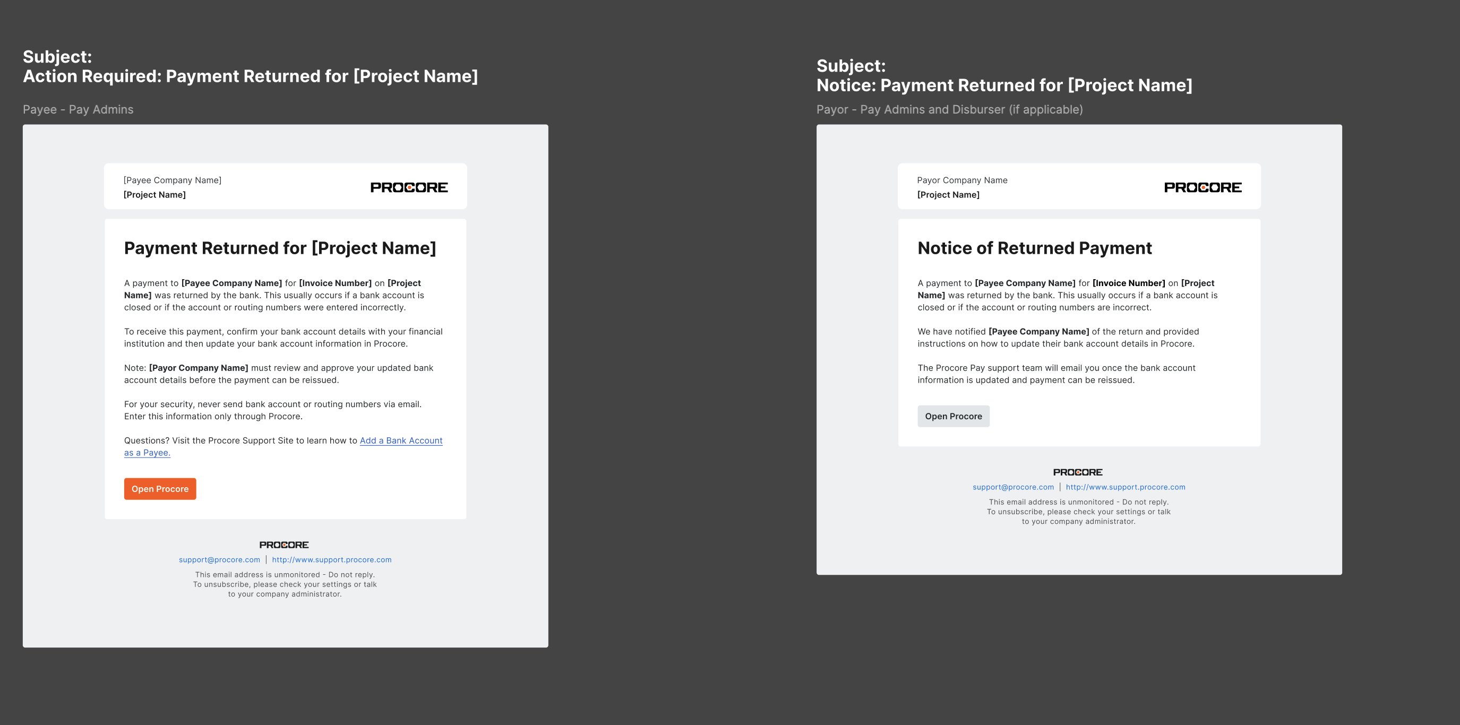1460x725 pixels.
Task: Click the Payor - Pay Admins and Disburser label
Action: [x=949, y=109]
